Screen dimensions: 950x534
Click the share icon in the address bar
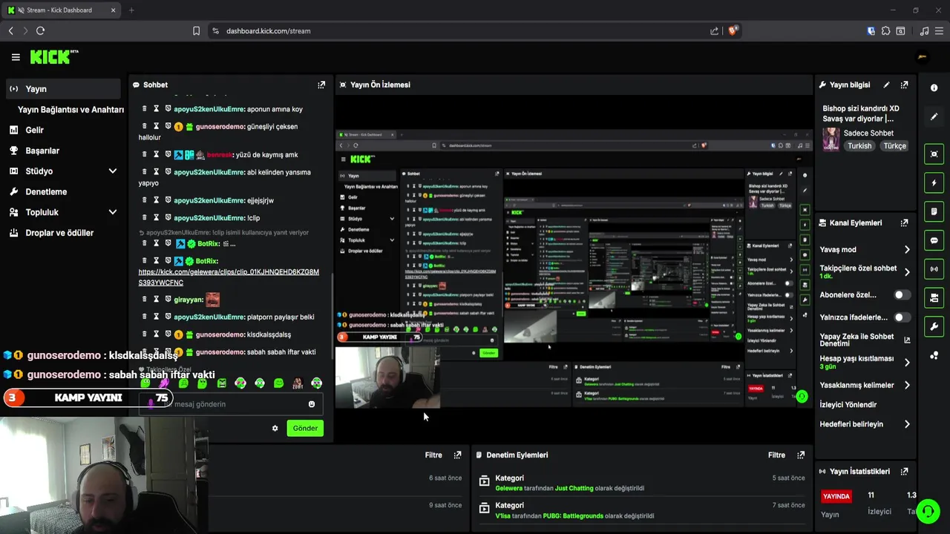tap(714, 31)
